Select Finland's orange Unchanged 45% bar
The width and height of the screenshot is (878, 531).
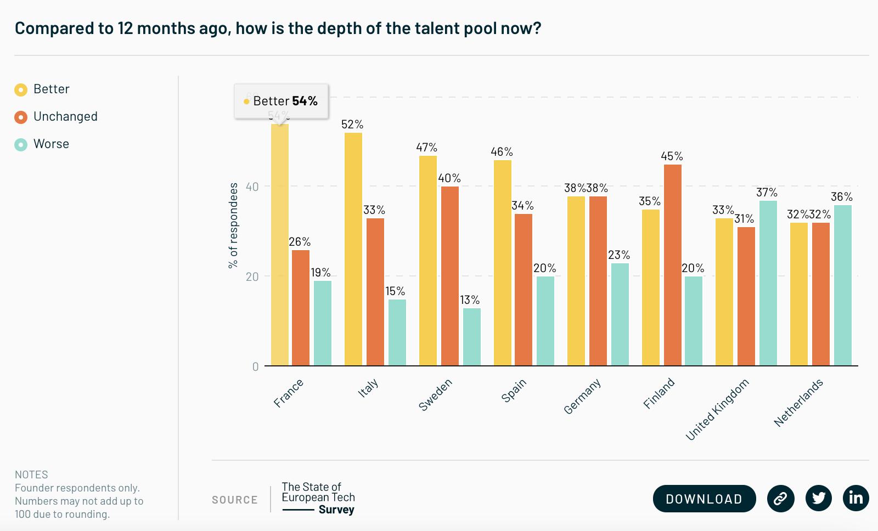673,265
